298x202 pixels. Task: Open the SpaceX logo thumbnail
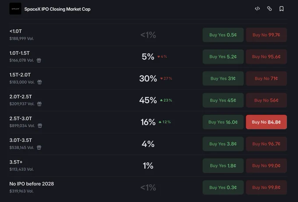point(15,9)
